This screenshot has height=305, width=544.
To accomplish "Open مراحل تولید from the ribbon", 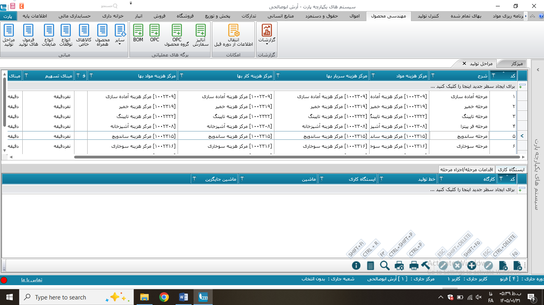I will 9,35.
